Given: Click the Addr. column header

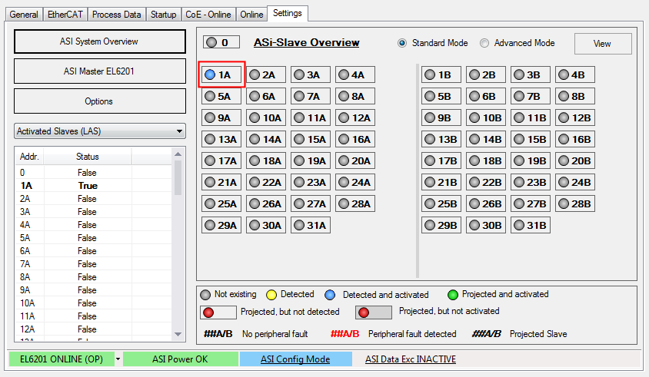Looking at the screenshot, I should (x=29, y=157).
